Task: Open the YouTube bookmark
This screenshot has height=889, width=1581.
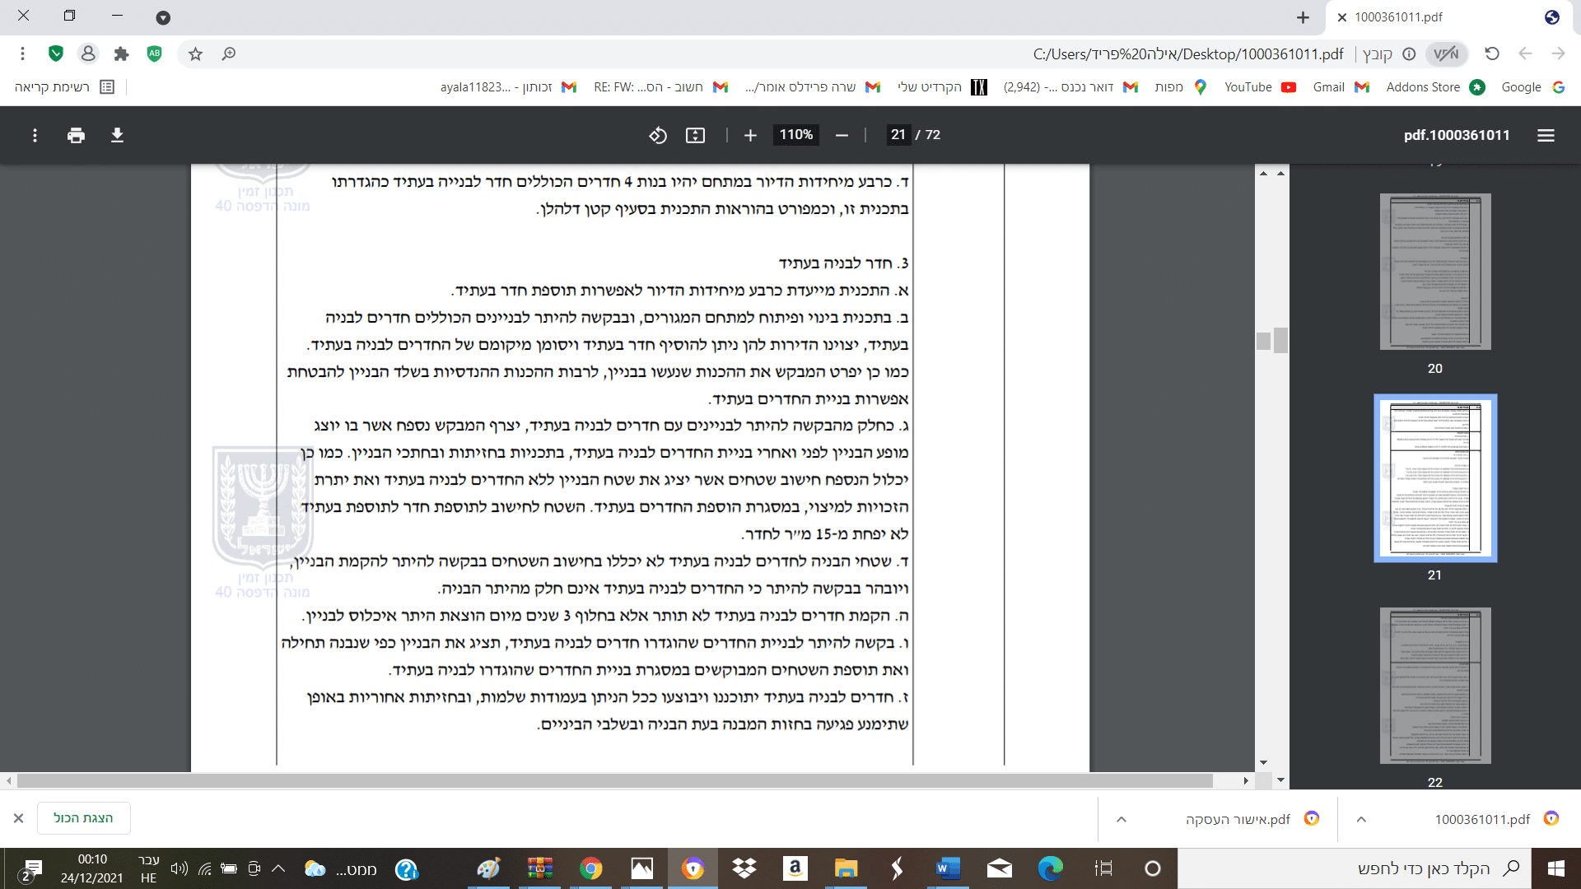Action: tap(1260, 87)
